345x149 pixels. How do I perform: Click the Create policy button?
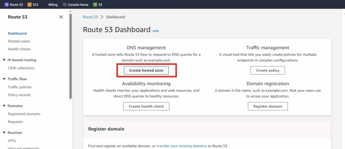point(268,70)
